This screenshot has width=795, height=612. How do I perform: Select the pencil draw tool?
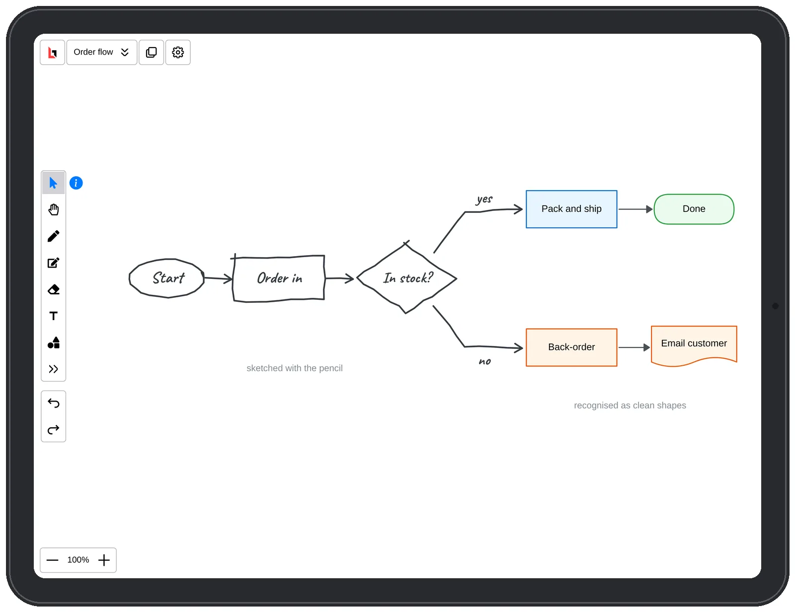pyautogui.click(x=54, y=236)
